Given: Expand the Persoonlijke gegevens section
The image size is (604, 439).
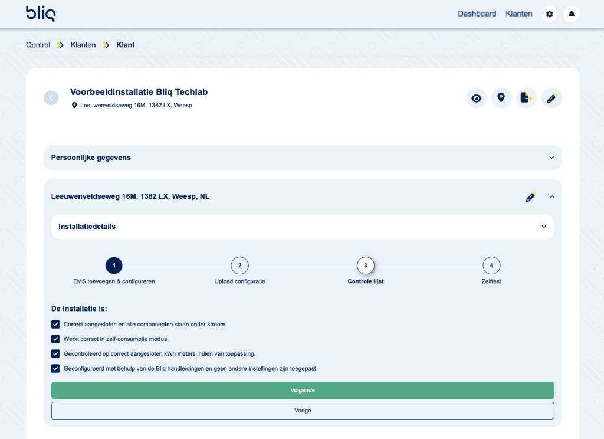Looking at the screenshot, I should click(x=552, y=158).
